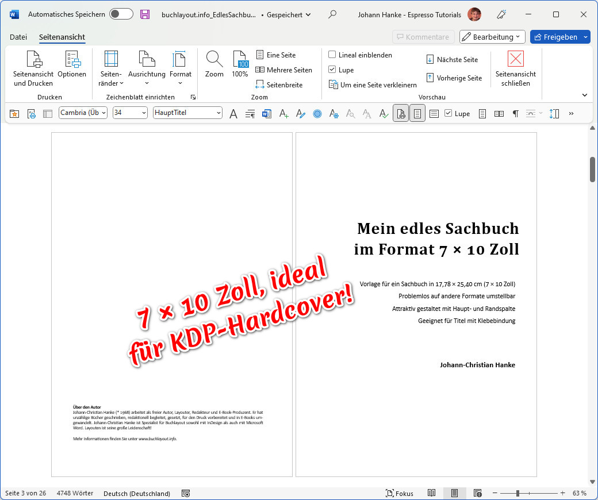Click the pen and sparkle icon
This screenshot has height=500, width=598.
[501, 14]
